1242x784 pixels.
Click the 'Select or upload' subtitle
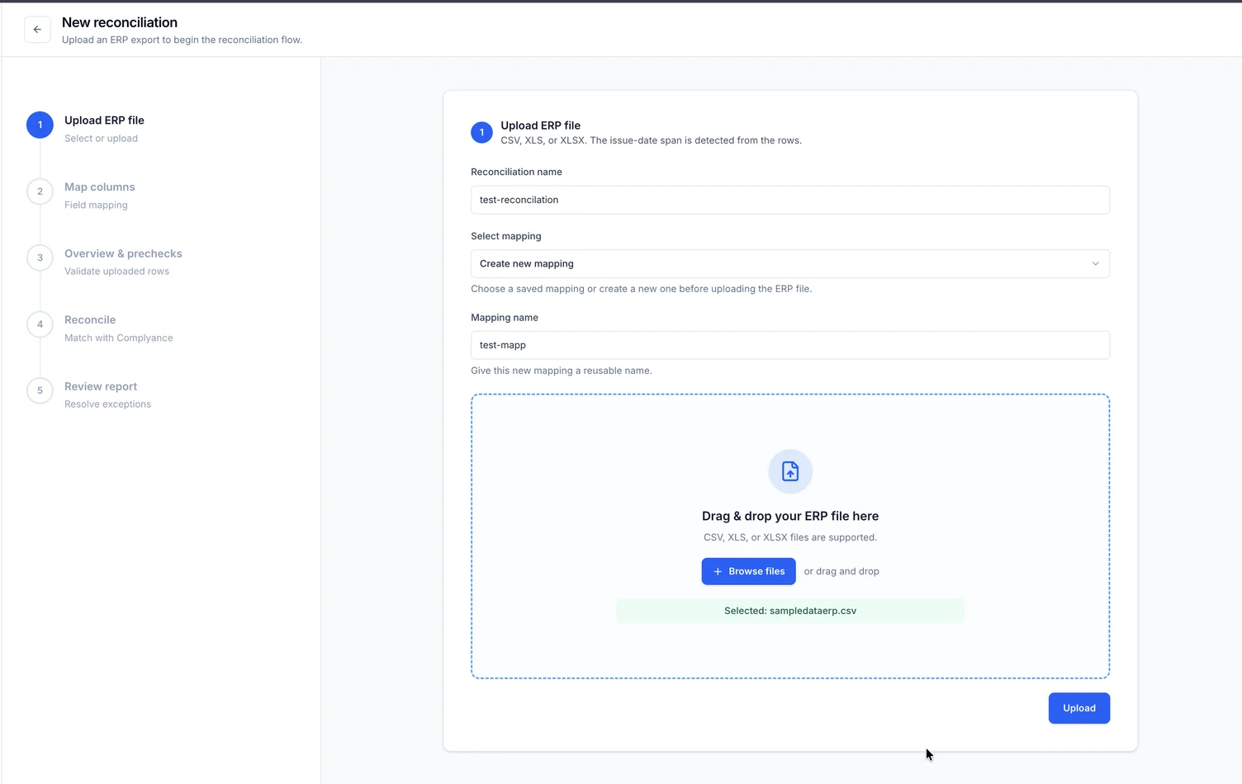pyautogui.click(x=101, y=139)
